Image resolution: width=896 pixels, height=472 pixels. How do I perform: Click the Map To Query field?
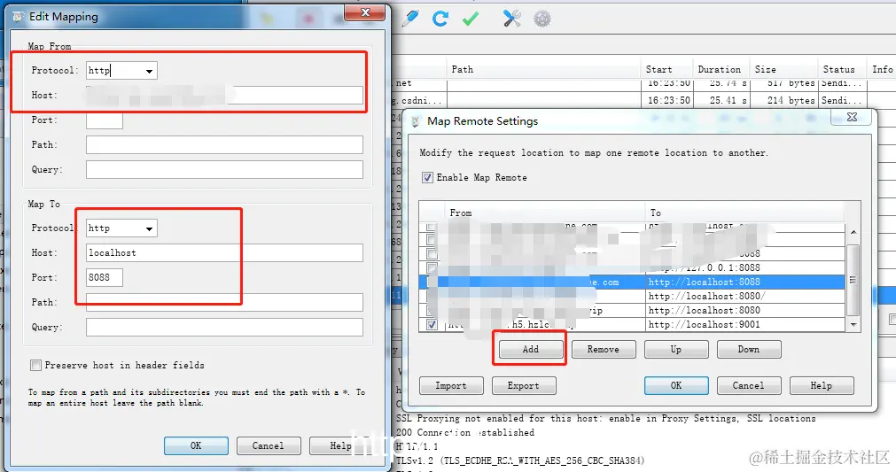pyautogui.click(x=224, y=327)
